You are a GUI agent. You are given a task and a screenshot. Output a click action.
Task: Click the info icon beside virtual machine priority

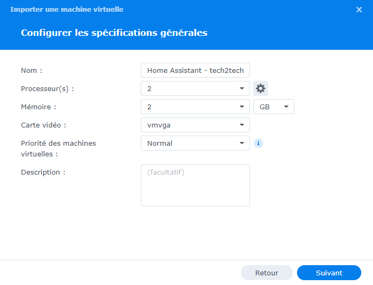pyautogui.click(x=258, y=143)
